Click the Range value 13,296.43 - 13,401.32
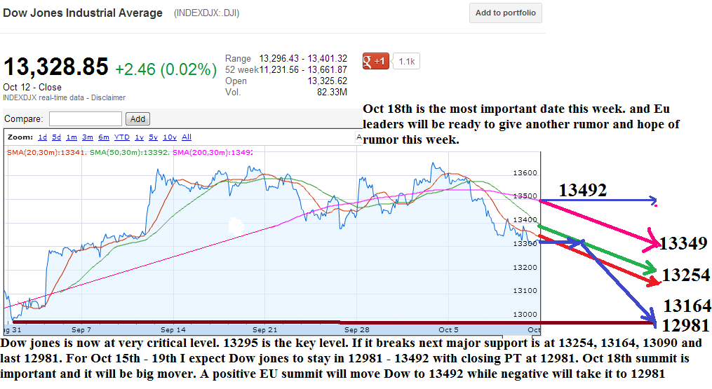 click(x=303, y=59)
